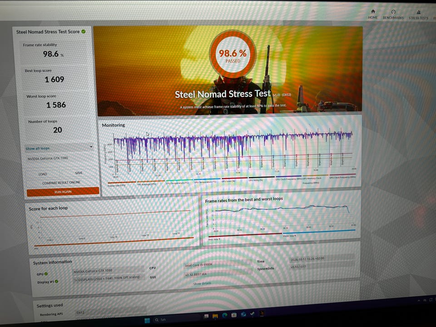
Task: Open Outlook from the taskbar
Action: click(243, 314)
